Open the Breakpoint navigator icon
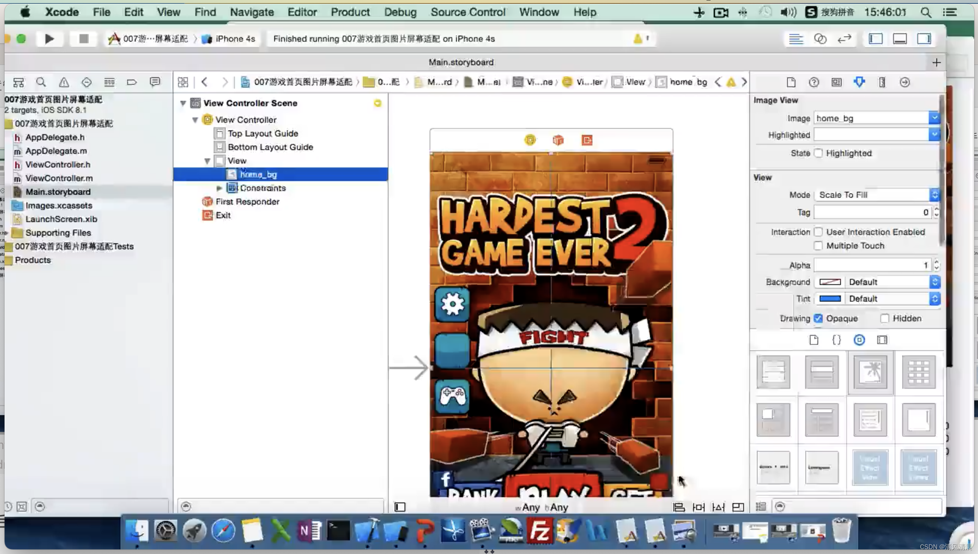This screenshot has width=978, height=554. [x=132, y=82]
